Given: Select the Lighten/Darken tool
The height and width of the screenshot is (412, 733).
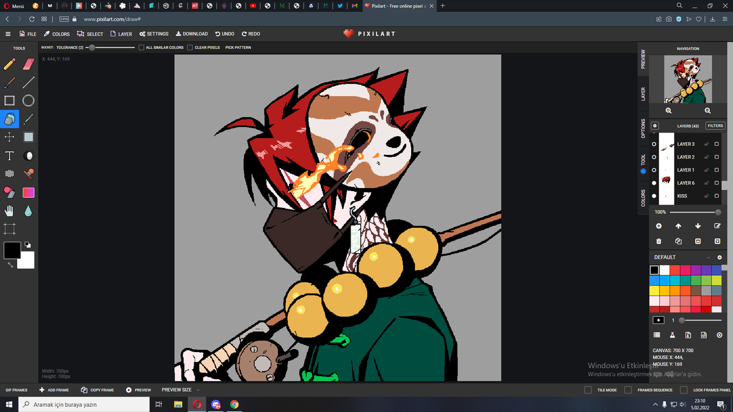Looking at the screenshot, I should pos(28,156).
